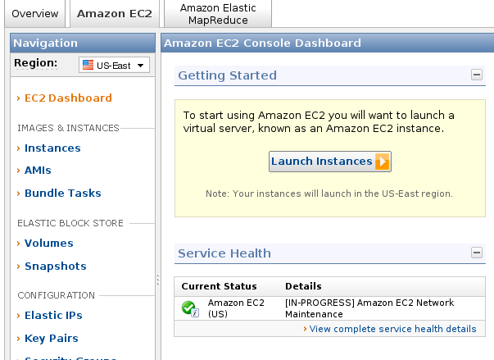Click the green service status checkmark icon
Viewport: 494px width, 360px height.
[x=190, y=308]
